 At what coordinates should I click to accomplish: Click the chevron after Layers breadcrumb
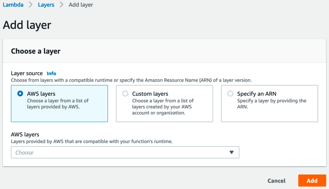coord(61,4)
